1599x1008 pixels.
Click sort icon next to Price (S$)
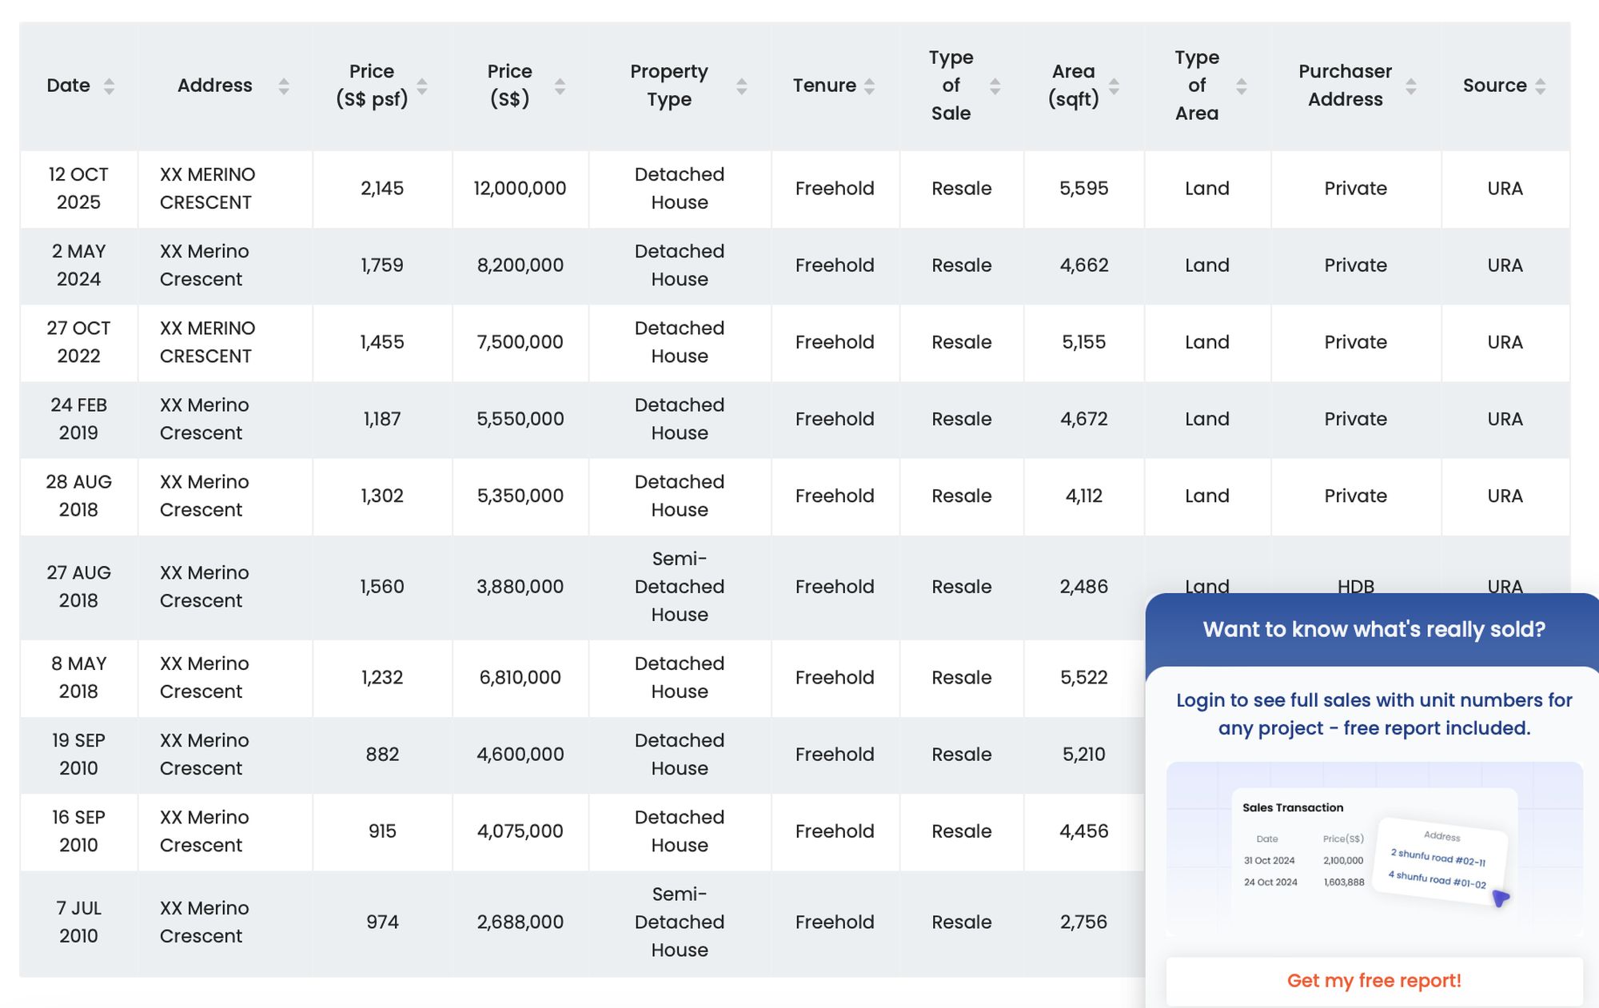tap(560, 86)
